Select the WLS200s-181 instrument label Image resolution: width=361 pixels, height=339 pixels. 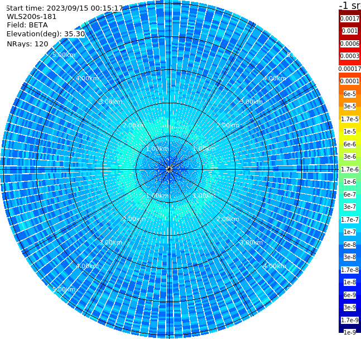(x=32, y=17)
